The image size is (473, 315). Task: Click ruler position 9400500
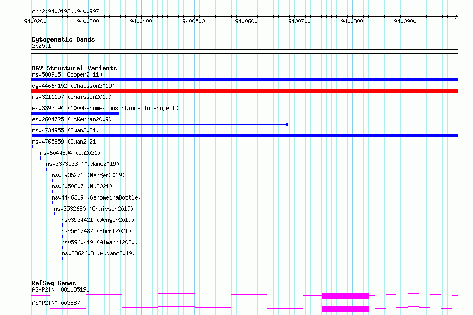pyautogui.click(x=193, y=21)
